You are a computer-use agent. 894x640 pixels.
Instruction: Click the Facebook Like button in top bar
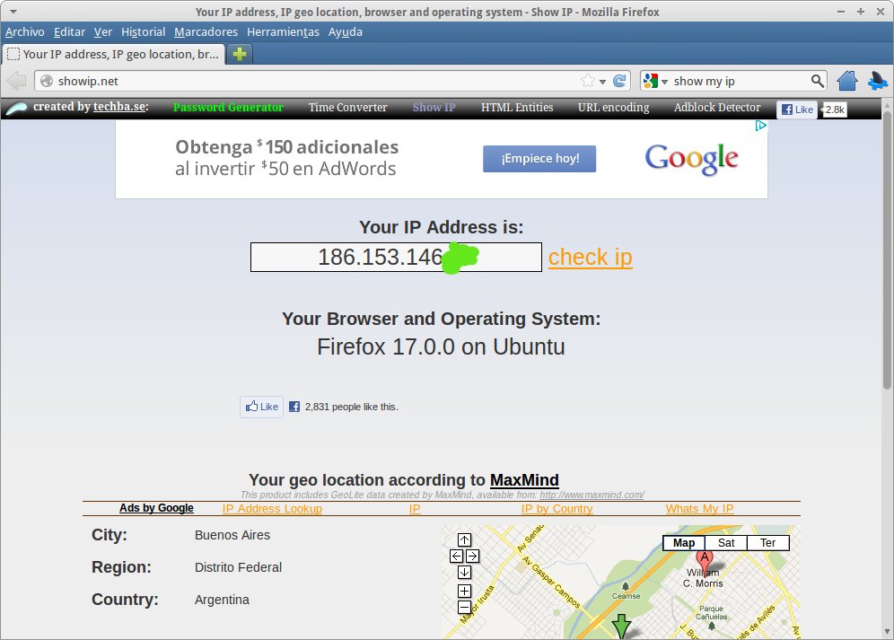point(797,110)
